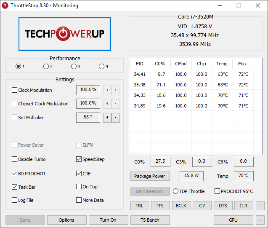Minimize the ThrottleStop window
268x228 pixels.
tap(220, 5)
